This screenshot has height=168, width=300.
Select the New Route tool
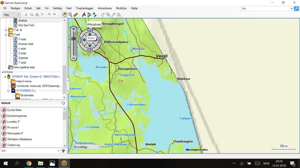pyautogui.click(x=89, y=14)
